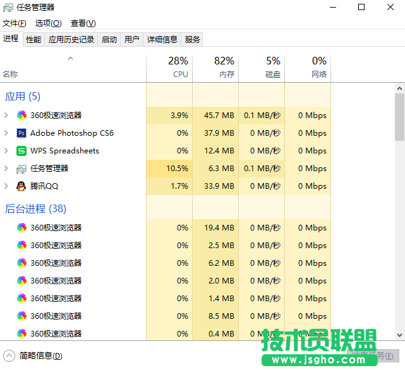Switch to the 服务 tab
This screenshot has width=405, height=370.
pos(192,40)
